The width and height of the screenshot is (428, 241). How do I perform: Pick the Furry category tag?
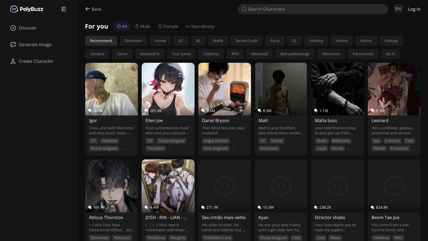[275, 41]
